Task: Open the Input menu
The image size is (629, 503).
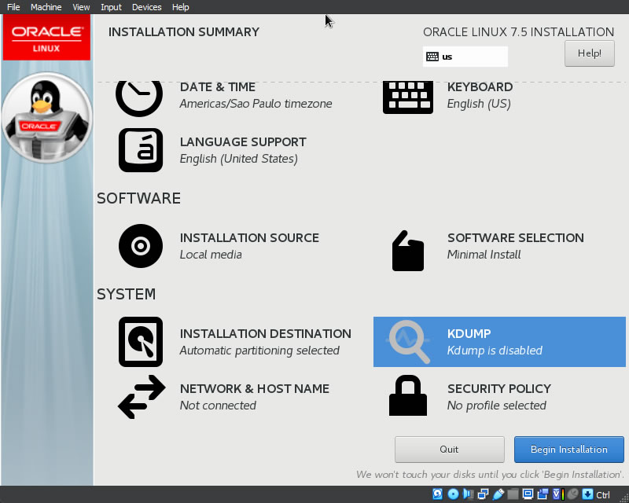Action: pyautogui.click(x=111, y=7)
